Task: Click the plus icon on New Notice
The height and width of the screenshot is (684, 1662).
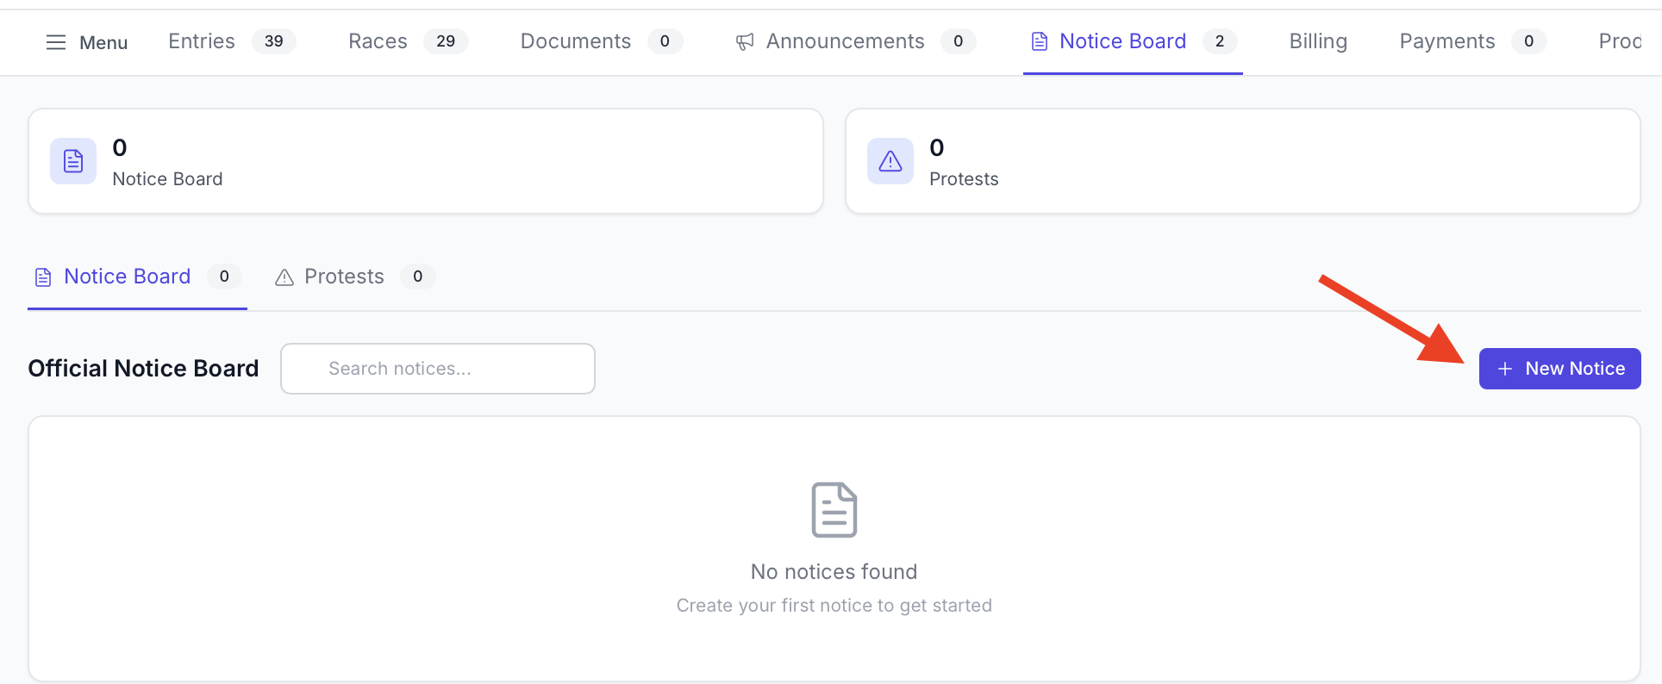Action: tap(1505, 369)
